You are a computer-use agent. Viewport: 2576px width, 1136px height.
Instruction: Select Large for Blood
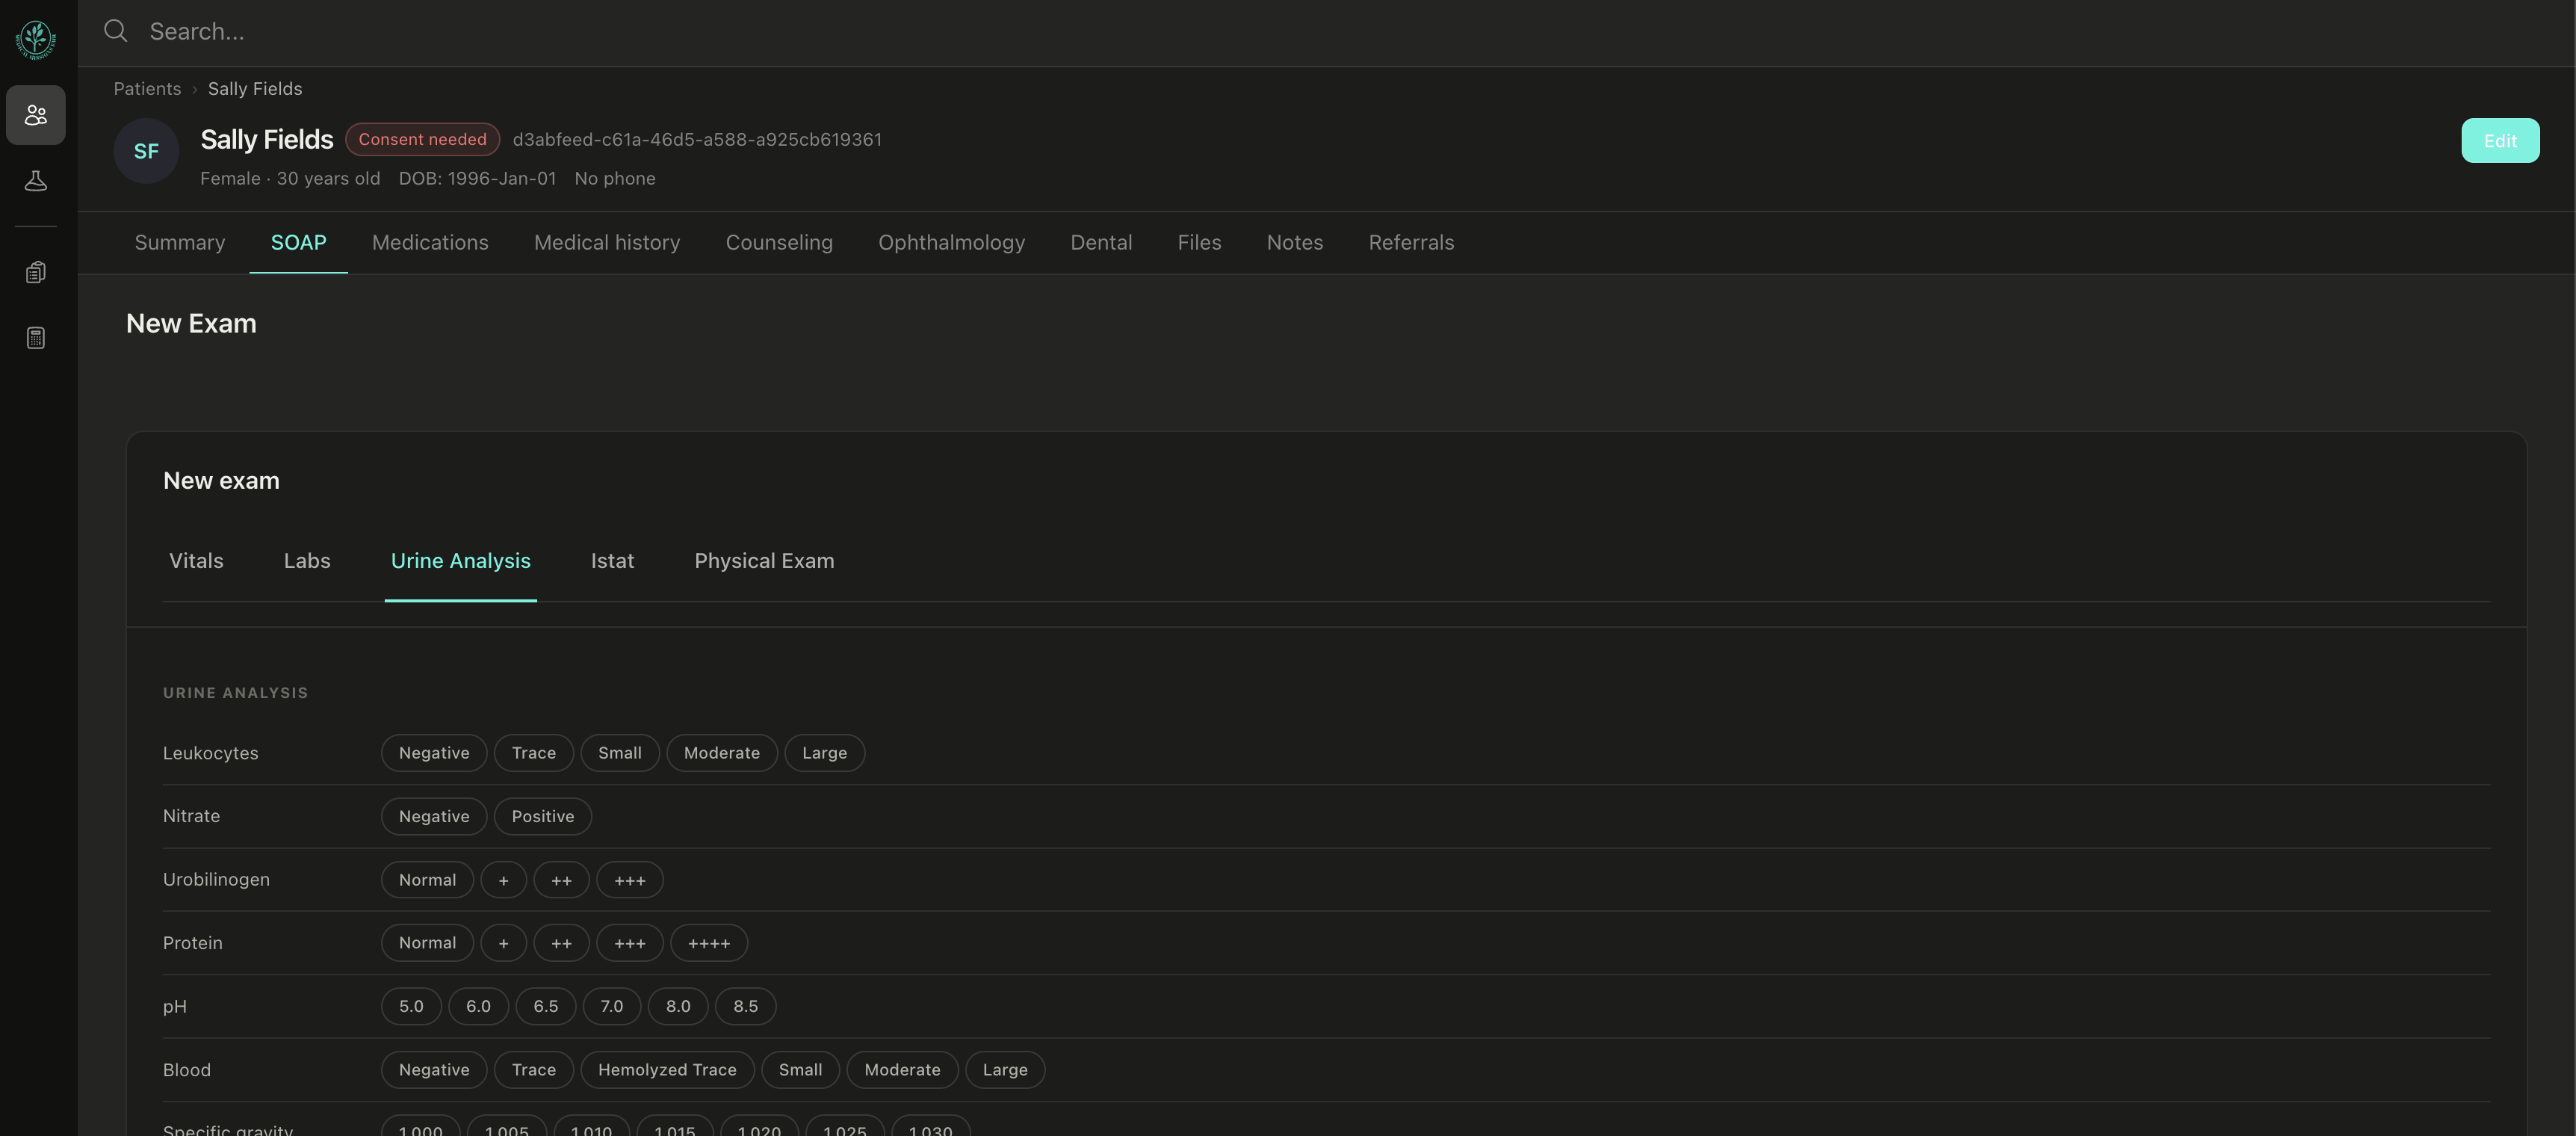(1005, 1070)
